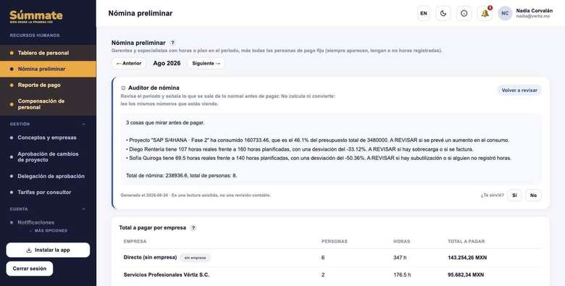The height and width of the screenshot is (286, 565).
Task: Open the info circle icon in header
Action: pyautogui.click(x=464, y=13)
